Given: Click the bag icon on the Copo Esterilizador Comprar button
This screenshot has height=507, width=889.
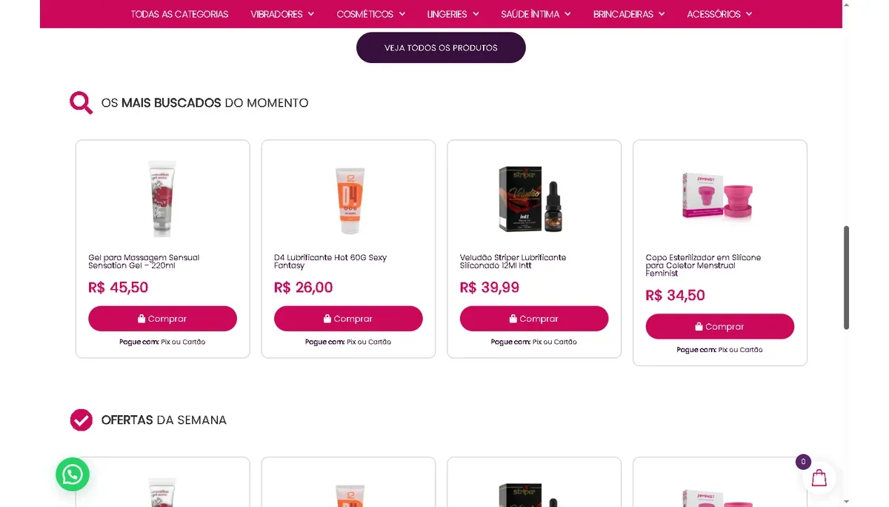Looking at the screenshot, I should pos(699,327).
